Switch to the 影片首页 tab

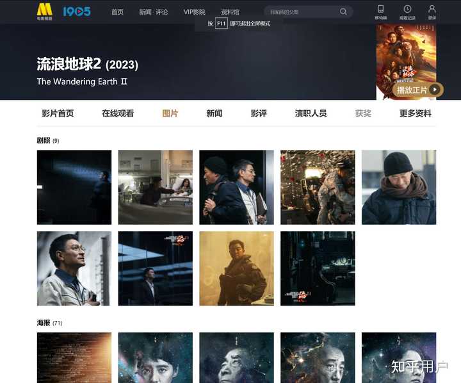58,113
